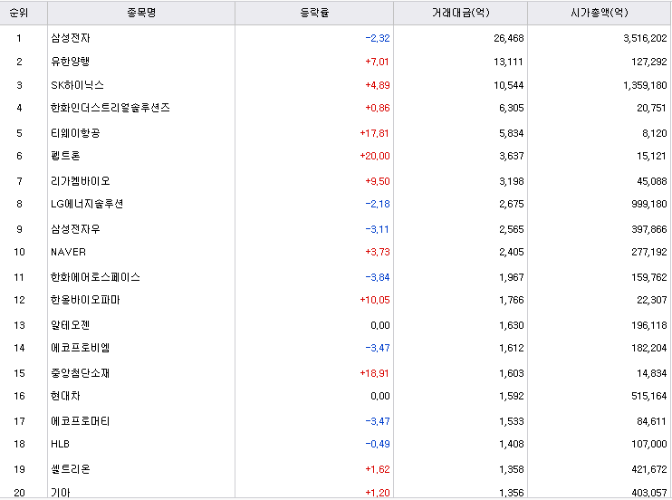
Task: Click the 277,192 market cap cell
Action: (x=649, y=252)
